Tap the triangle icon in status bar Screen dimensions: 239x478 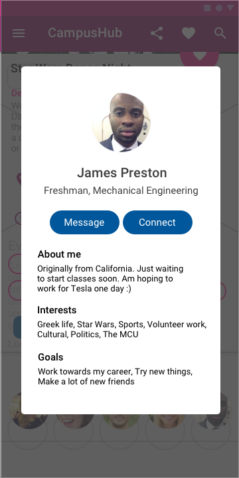230,8
